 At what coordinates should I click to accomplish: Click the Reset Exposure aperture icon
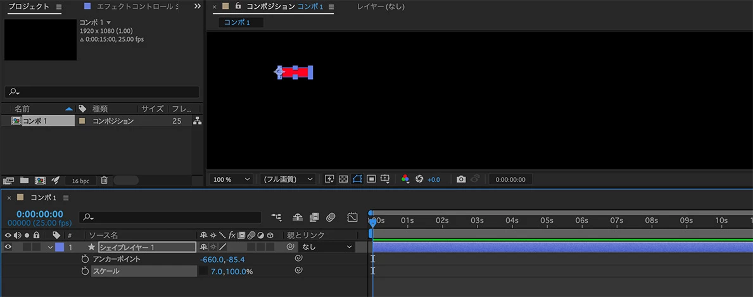click(x=419, y=179)
